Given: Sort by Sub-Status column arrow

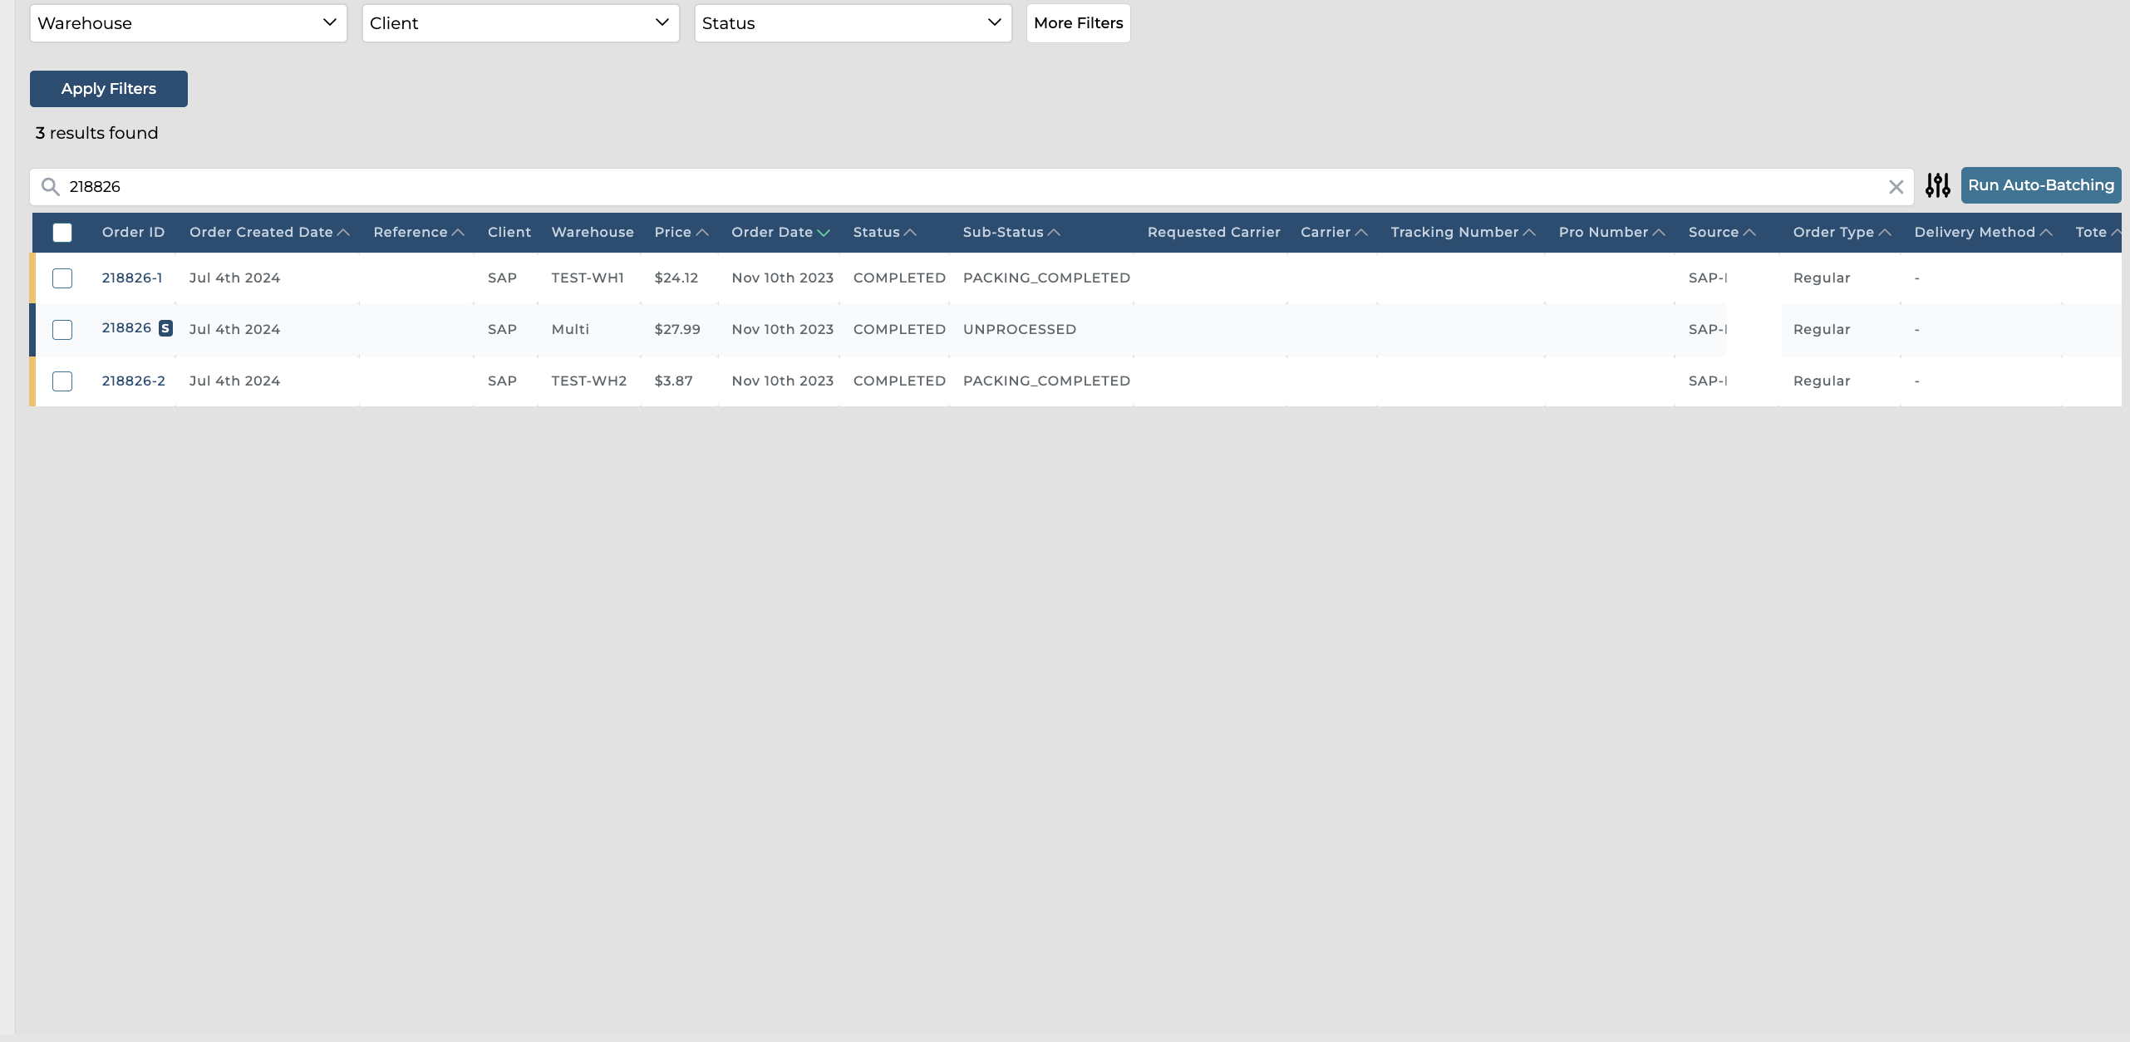Looking at the screenshot, I should [1054, 233].
